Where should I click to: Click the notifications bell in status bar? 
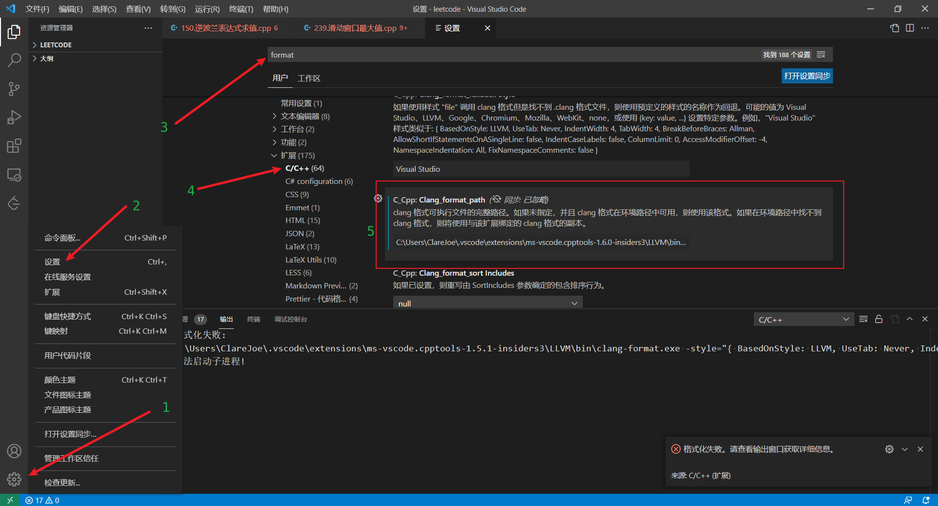[x=926, y=500]
